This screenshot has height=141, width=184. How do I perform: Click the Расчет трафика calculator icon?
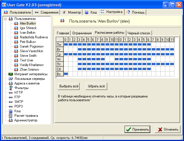[x=11, y=116]
